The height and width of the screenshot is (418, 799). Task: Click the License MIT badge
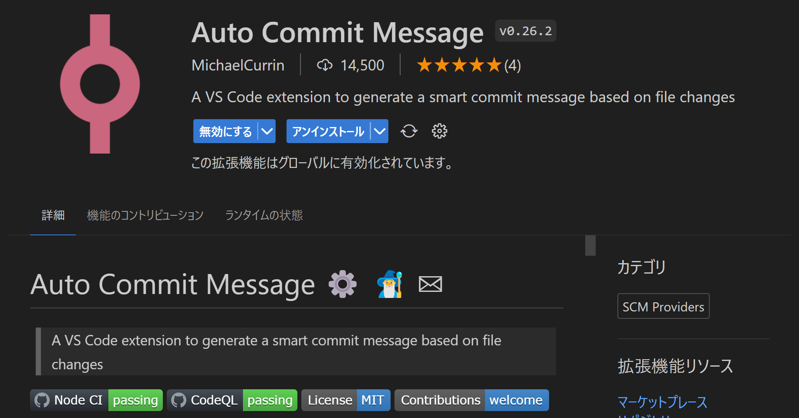[x=346, y=400]
